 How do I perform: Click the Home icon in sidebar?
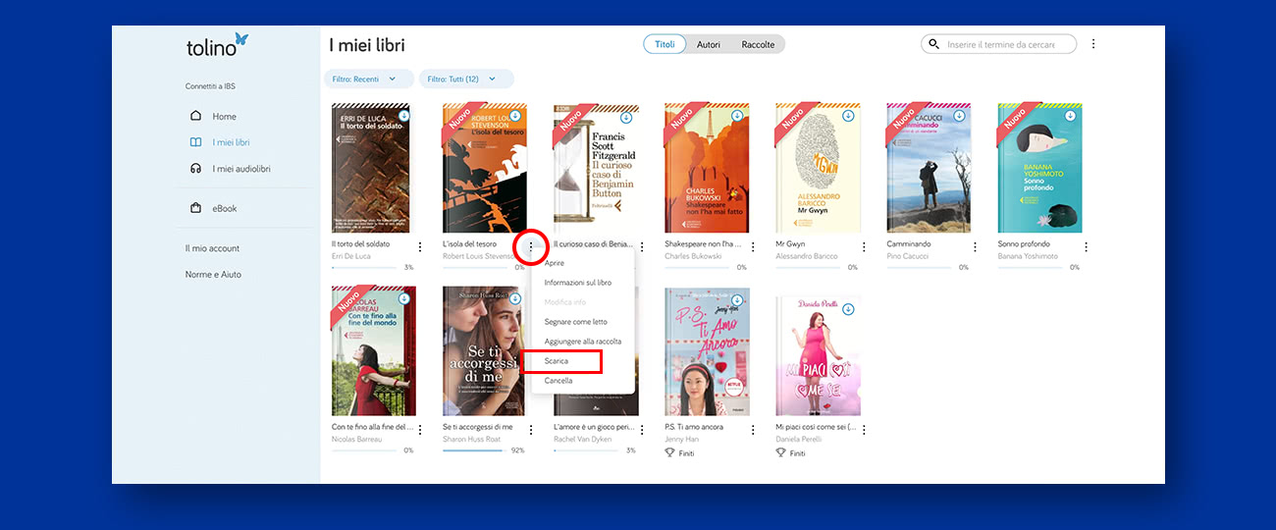[195, 116]
